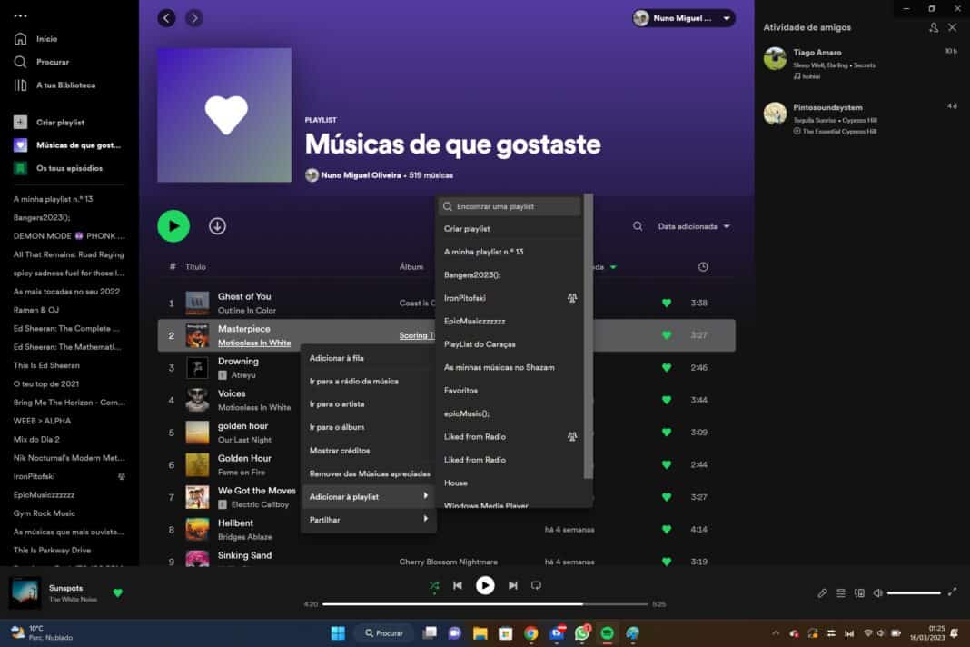Open the Ramen & OJ playlist in sidebar
The height and width of the screenshot is (647, 970).
(36, 310)
